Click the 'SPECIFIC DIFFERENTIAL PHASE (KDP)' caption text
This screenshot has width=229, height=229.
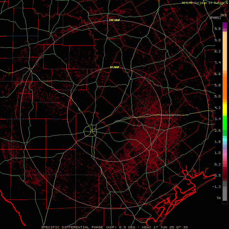pos(80,227)
